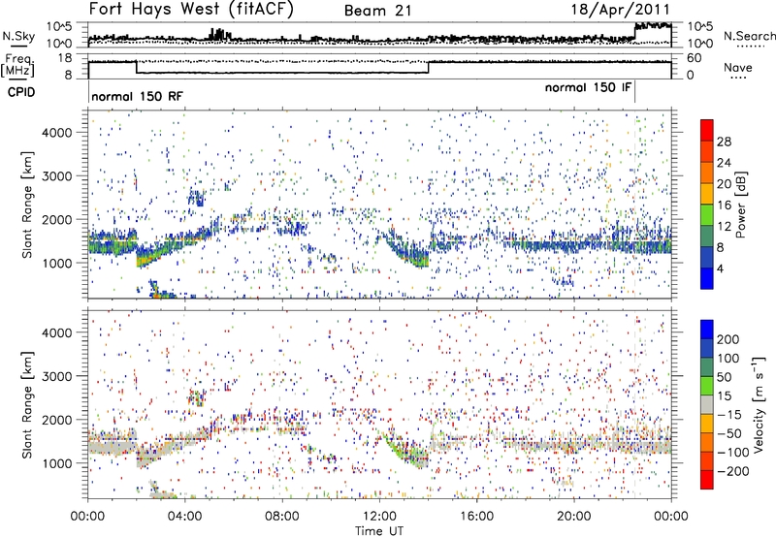Click the 'N.Sky' legend label
Image resolution: width=776 pixels, height=537 pixels.
(18, 36)
